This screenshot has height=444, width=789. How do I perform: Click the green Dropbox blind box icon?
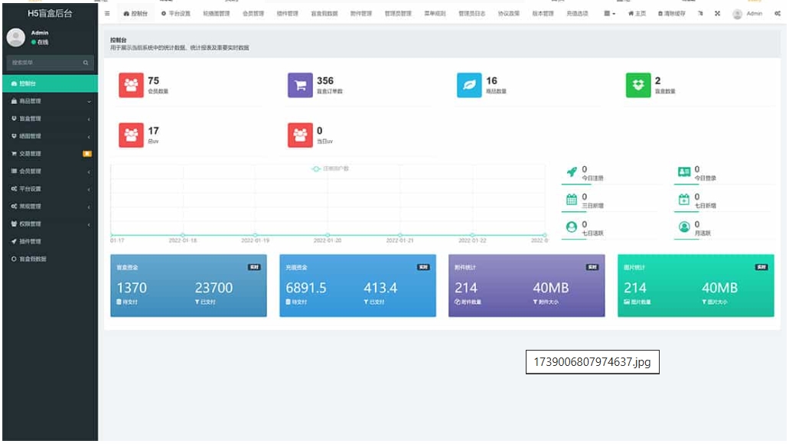(638, 86)
